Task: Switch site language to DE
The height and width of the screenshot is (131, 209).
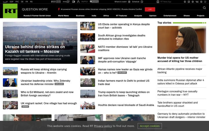Action: coord(22,2)
